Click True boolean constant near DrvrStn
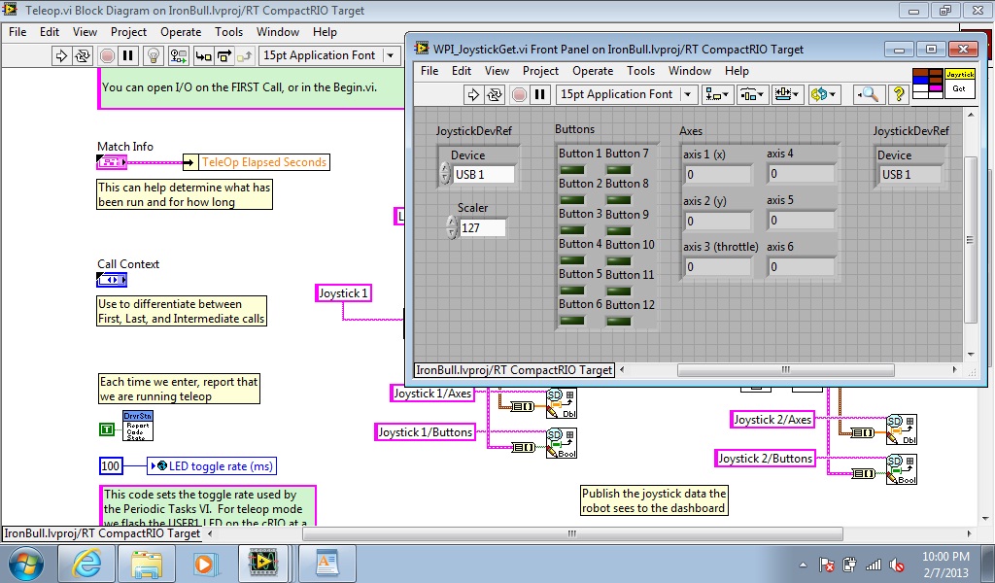This screenshot has width=995, height=583. coord(107,429)
